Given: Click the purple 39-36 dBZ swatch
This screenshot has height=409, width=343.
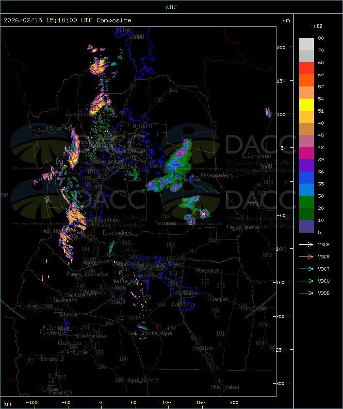Looking at the screenshot, I should pos(306,165).
